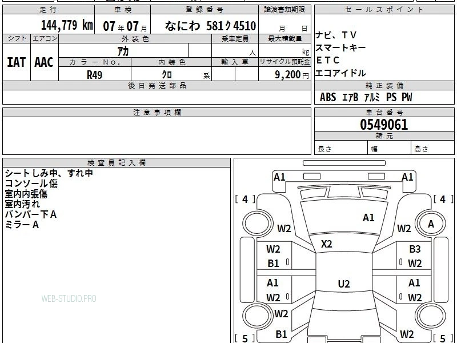Select アルミ in the equipment list
Screen dimensions: 457x343
(372, 97)
